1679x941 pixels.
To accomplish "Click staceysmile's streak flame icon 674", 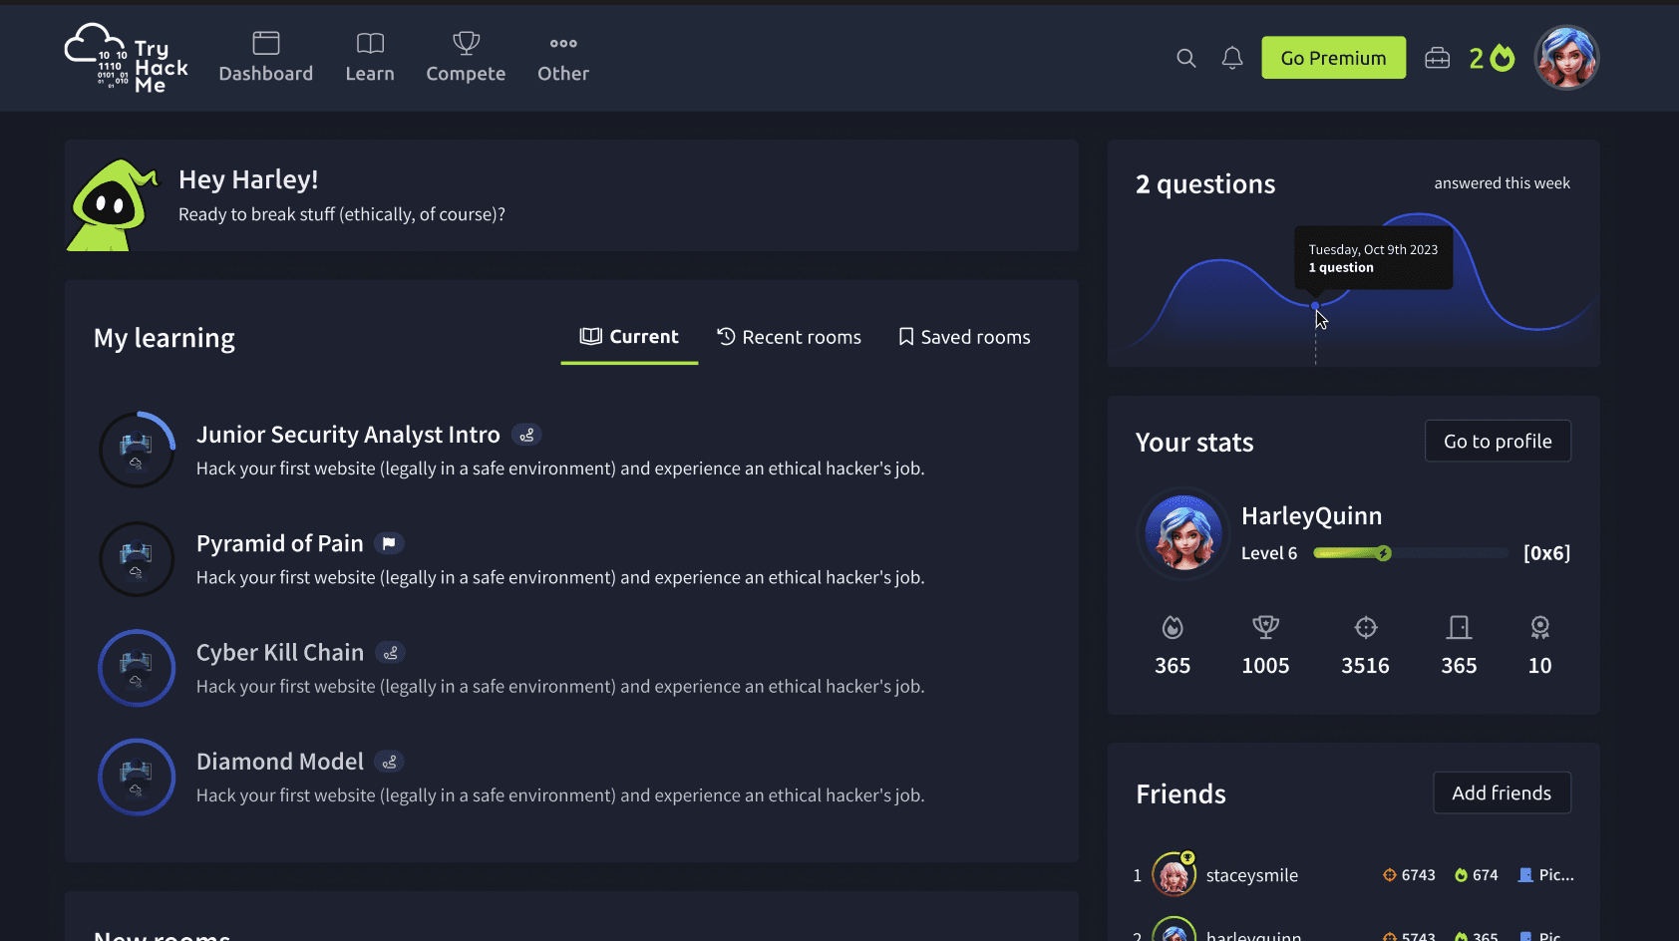I will (x=1462, y=875).
